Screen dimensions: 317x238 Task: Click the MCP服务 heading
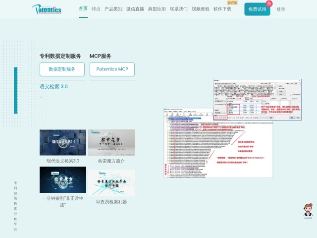point(101,56)
